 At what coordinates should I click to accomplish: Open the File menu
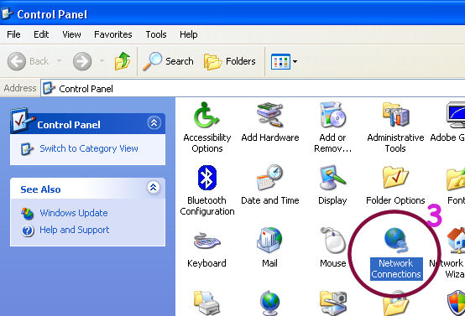tap(13, 34)
